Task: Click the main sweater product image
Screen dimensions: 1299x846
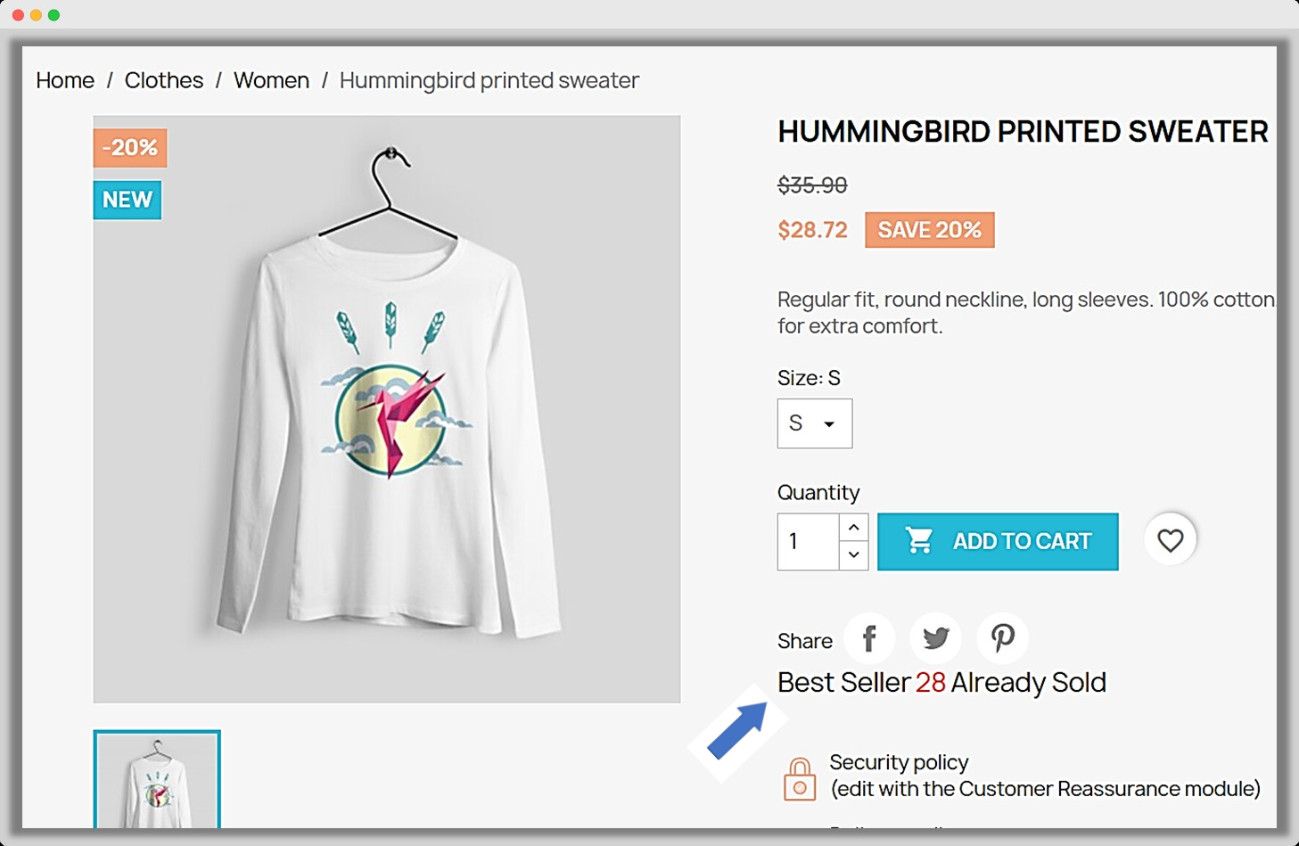Action: tap(387, 408)
